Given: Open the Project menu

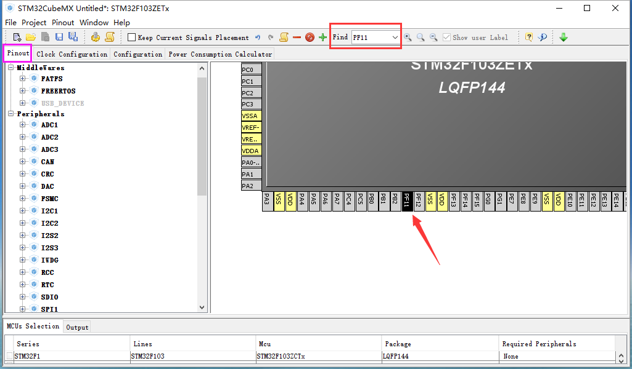Looking at the screenshot, I should [x=34, y=23].
